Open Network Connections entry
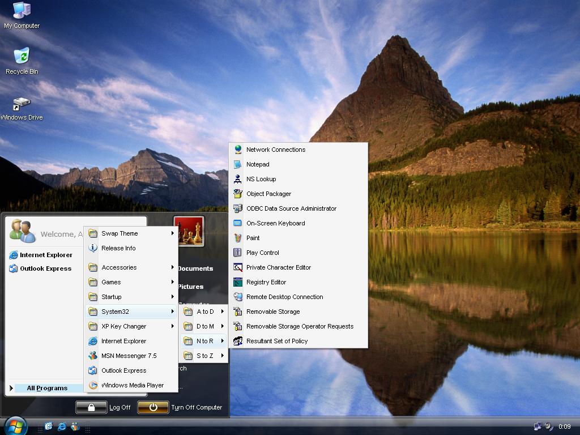The image size is (580, 435). (x=275, y=150)
